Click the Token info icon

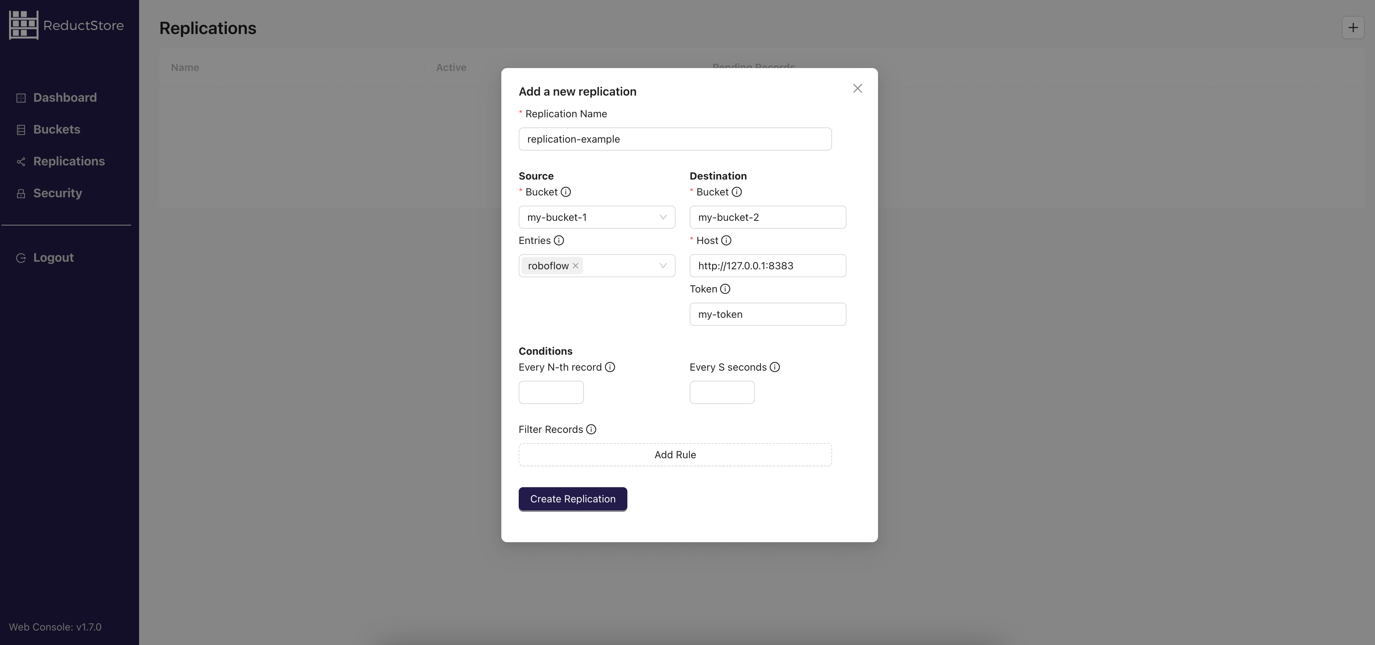(725, 288)
